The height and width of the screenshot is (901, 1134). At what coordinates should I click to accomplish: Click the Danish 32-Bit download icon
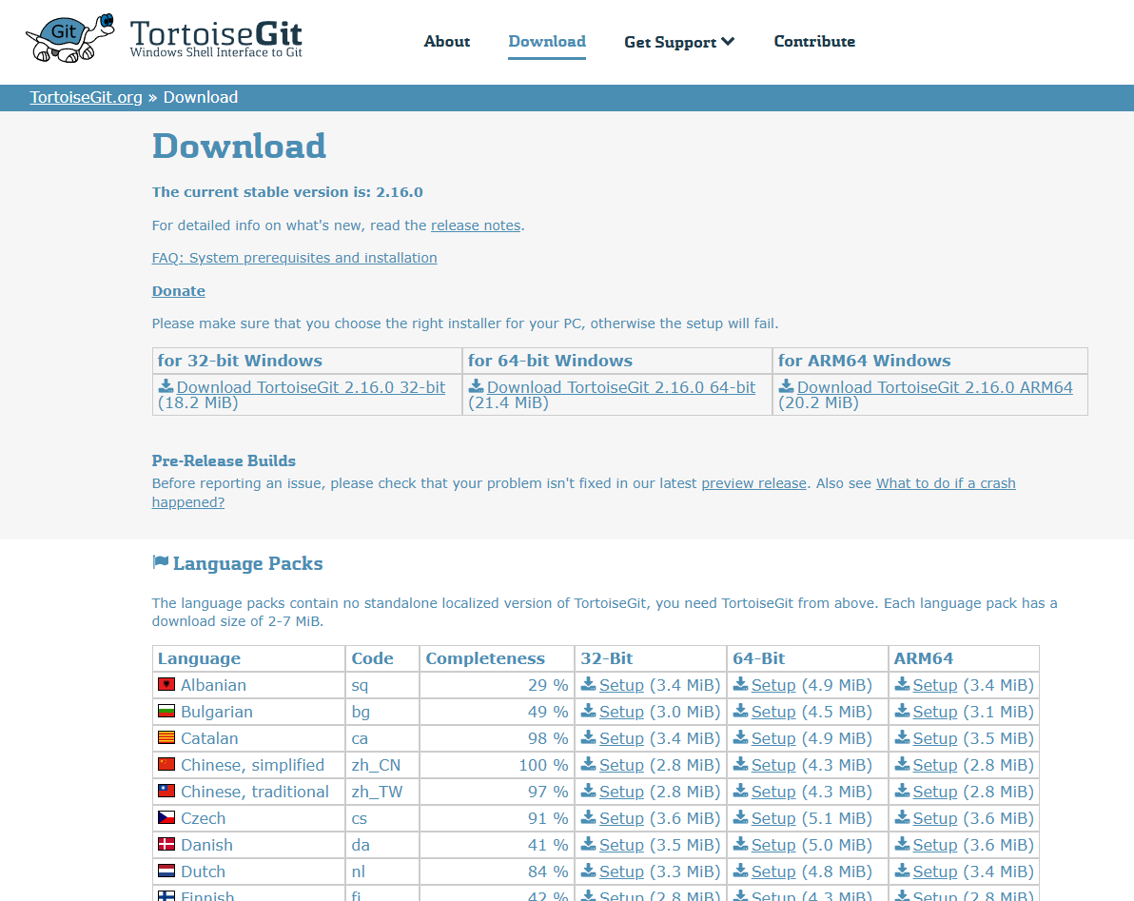[589, 845]
